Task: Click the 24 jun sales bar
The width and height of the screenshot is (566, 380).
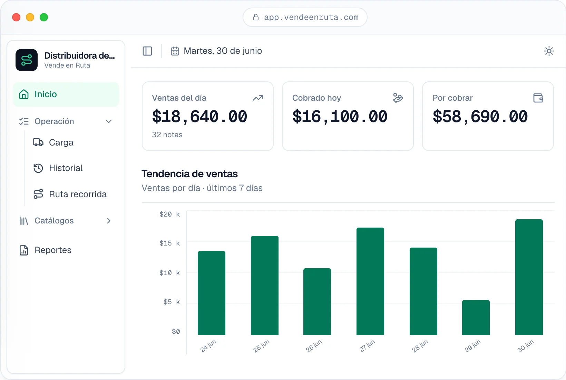Action: coord(212,293)
